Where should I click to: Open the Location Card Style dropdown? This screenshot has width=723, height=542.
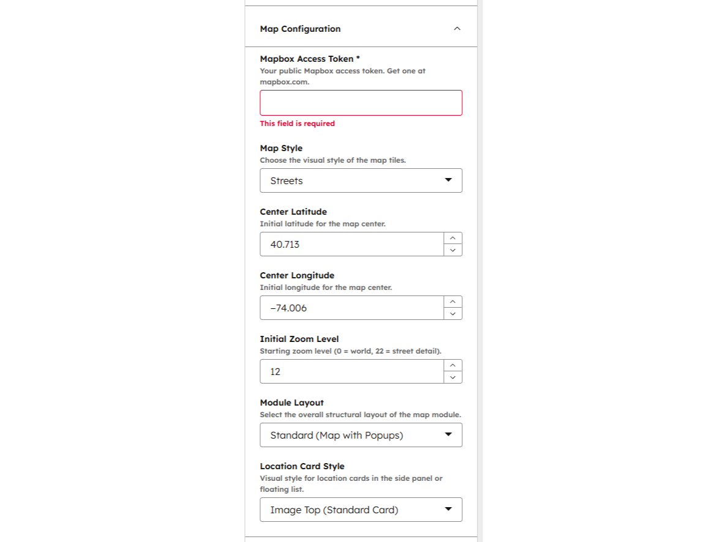(x=361, y=510)
